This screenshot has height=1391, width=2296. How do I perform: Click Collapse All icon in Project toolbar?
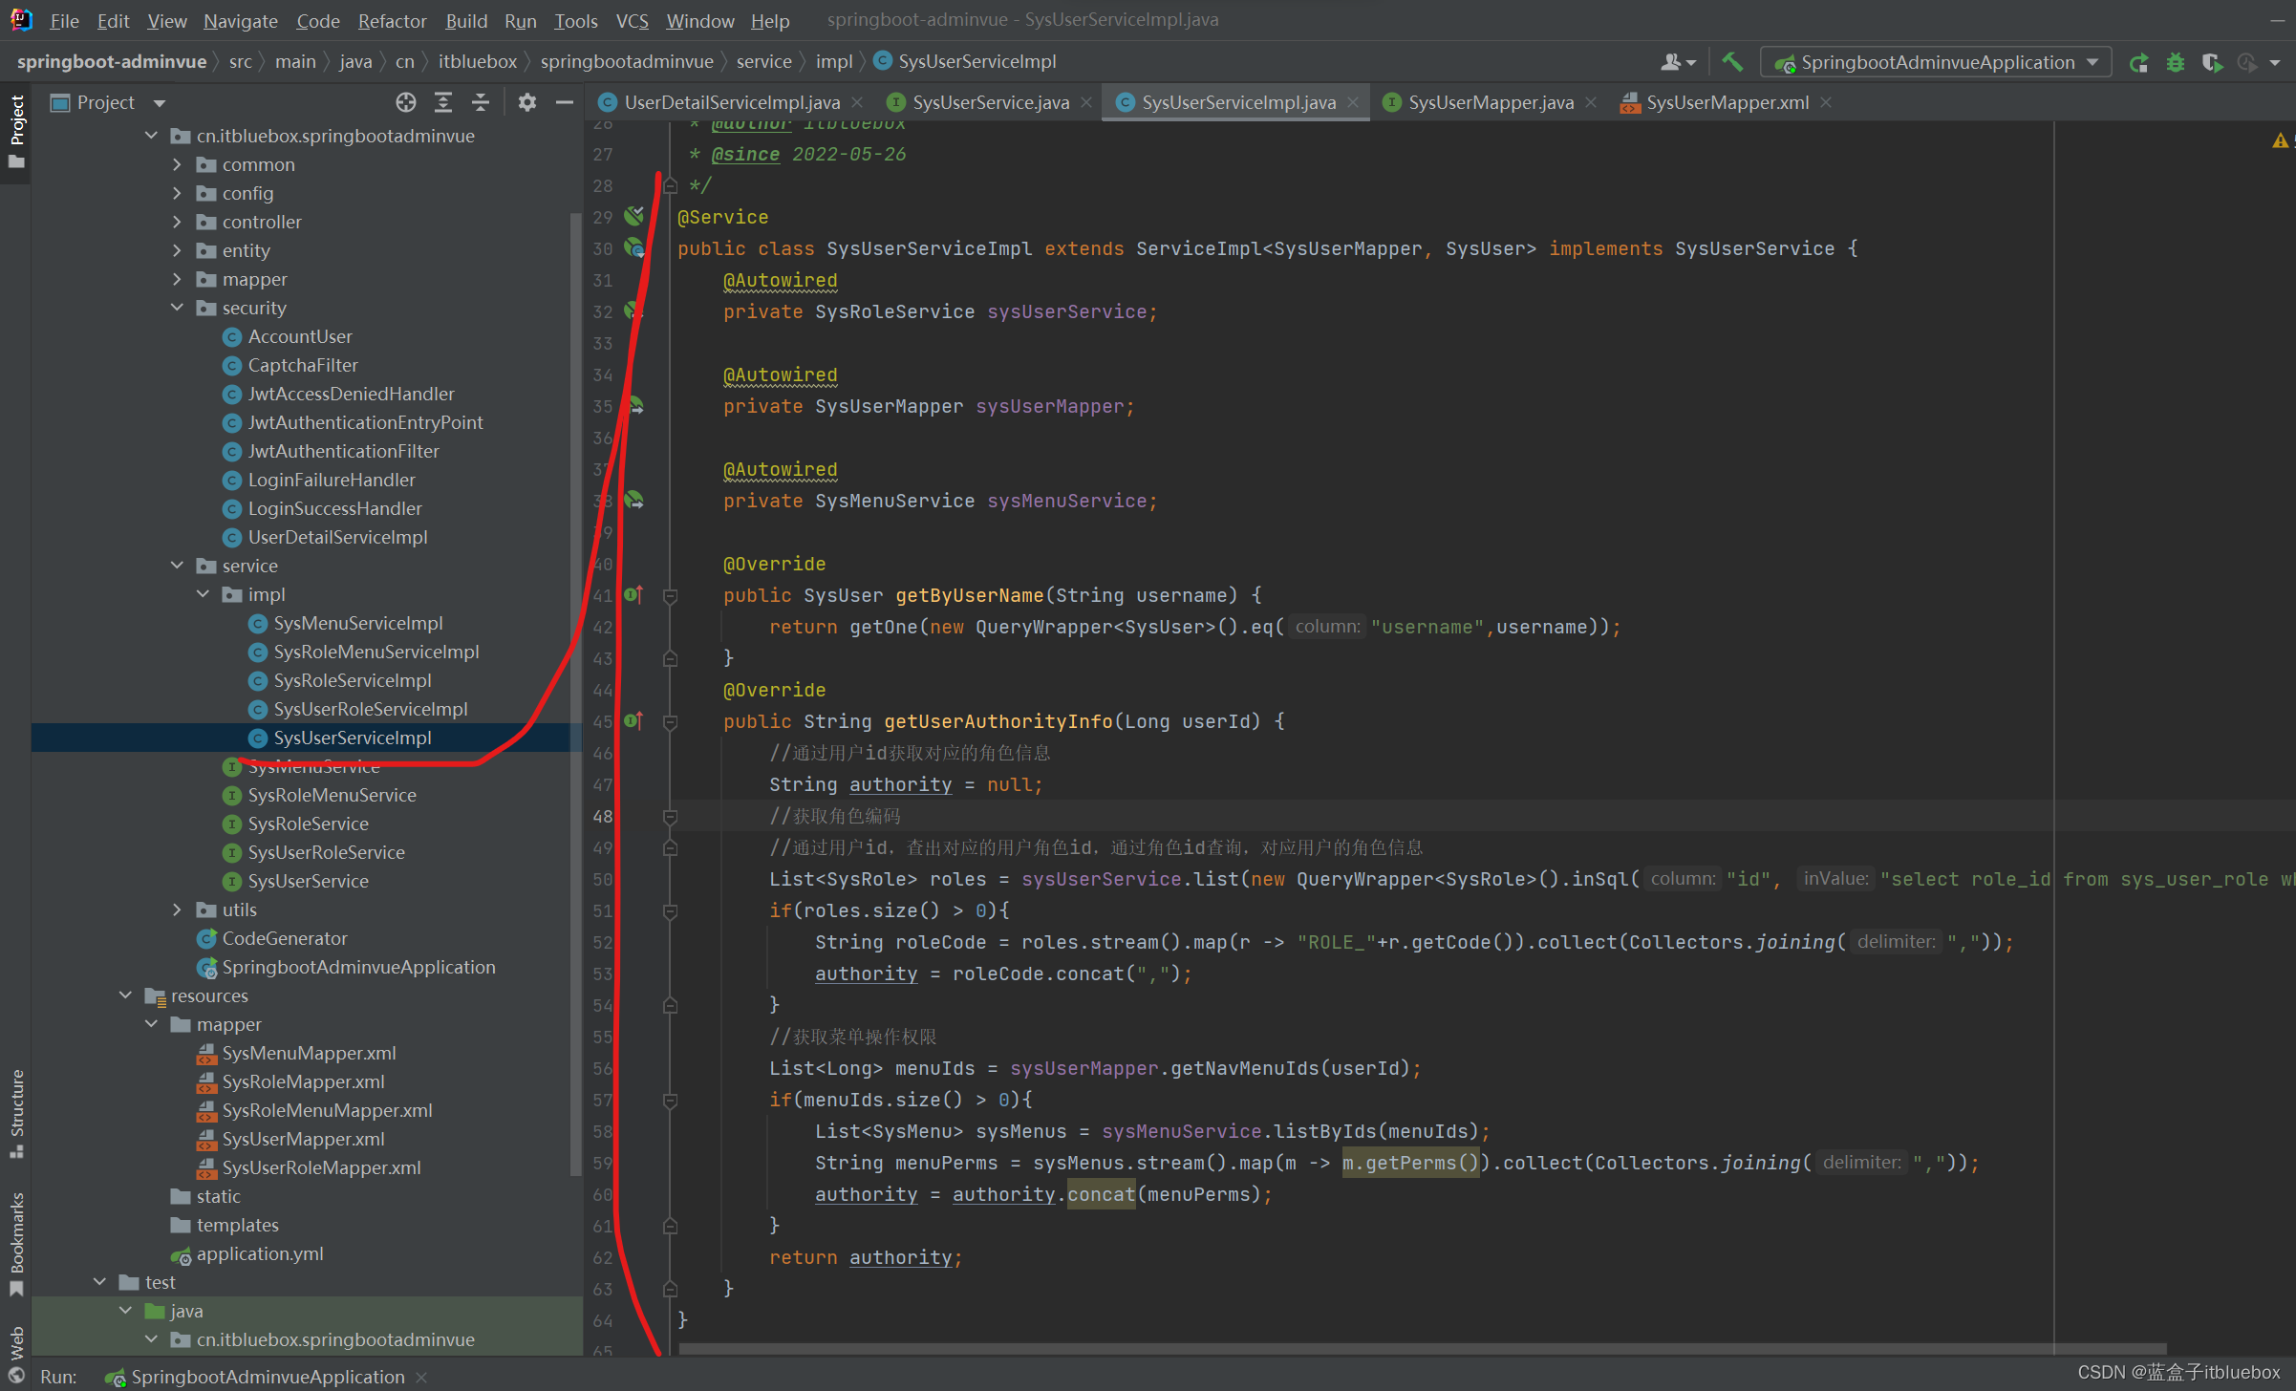point(481,102)
